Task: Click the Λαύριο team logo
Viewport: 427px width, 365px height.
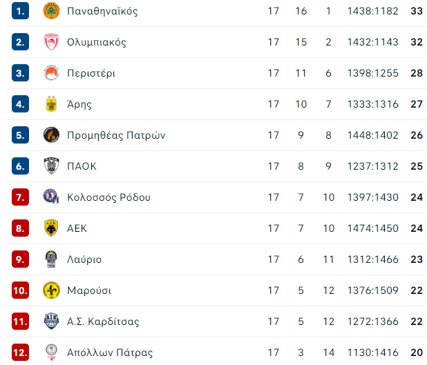Action: (51, 259)
